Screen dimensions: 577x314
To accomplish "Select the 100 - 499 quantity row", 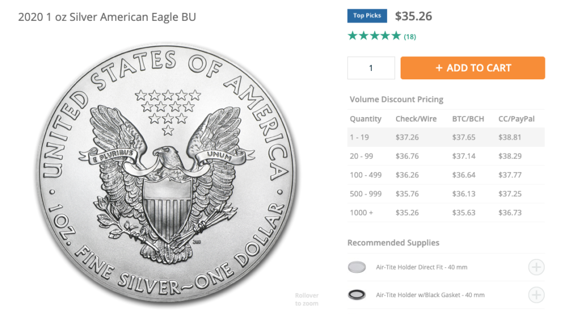I will pos(446,175).
